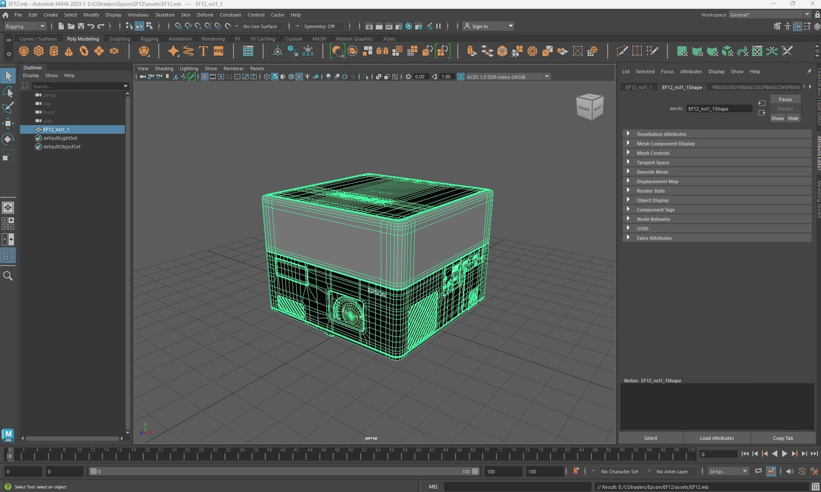
Task: Open the Rigging menu set dropdown
Action: [x=25, y=26]
